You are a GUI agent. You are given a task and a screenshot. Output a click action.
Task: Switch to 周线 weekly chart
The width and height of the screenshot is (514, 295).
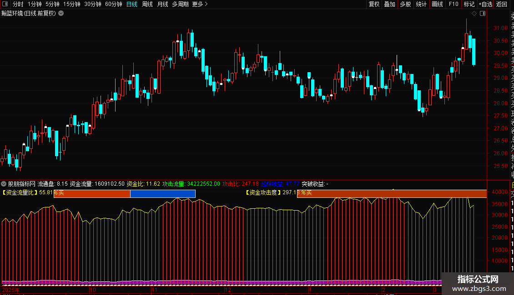click(x=147, y=4)
